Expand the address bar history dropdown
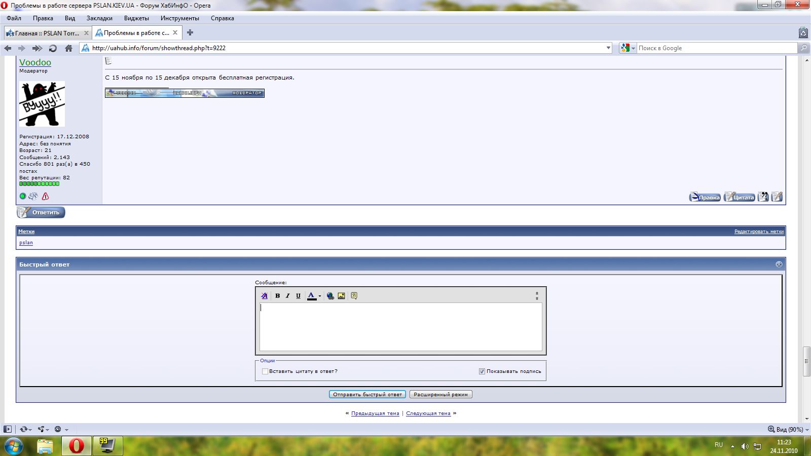 point(608,48)
